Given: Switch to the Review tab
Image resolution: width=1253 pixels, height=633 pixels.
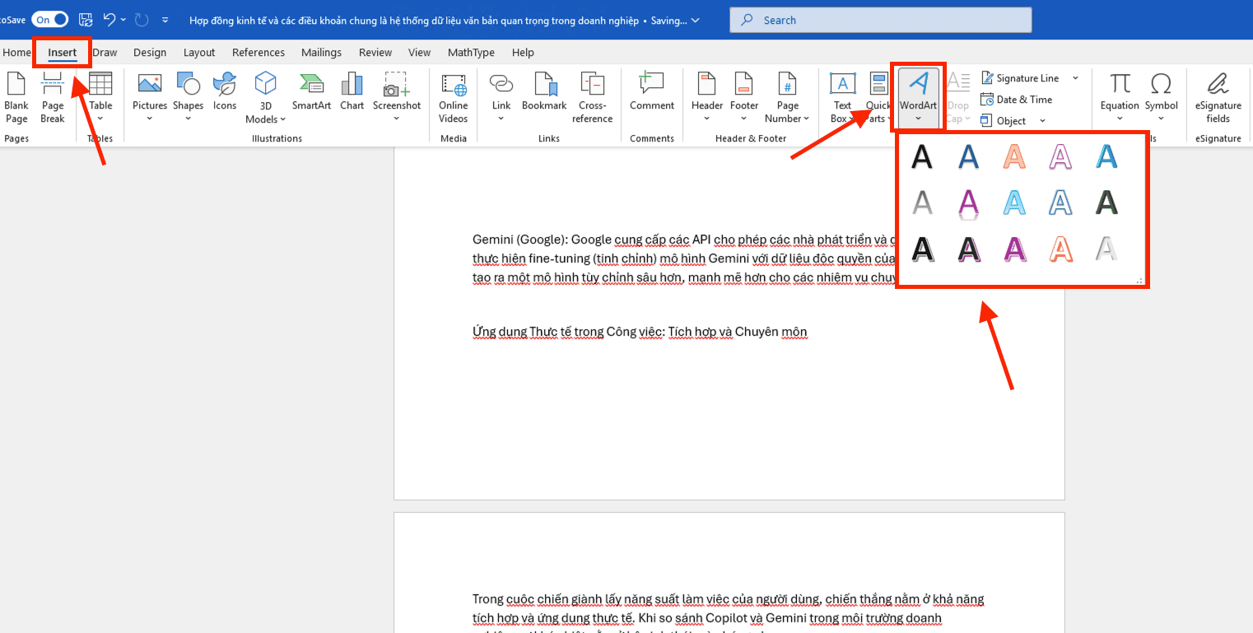Looking at the screenshot, I should 375,52.
